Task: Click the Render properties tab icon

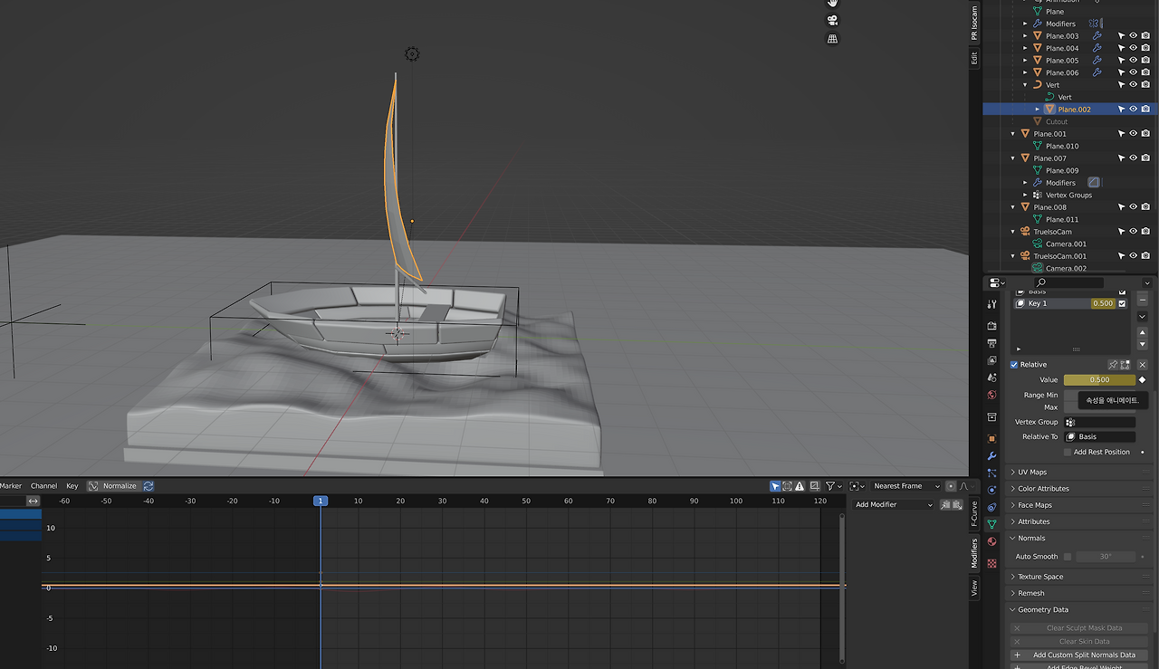Action: (991, 326)
